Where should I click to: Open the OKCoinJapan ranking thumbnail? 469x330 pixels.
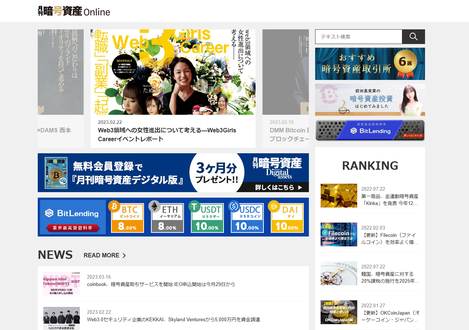[339, 312]
